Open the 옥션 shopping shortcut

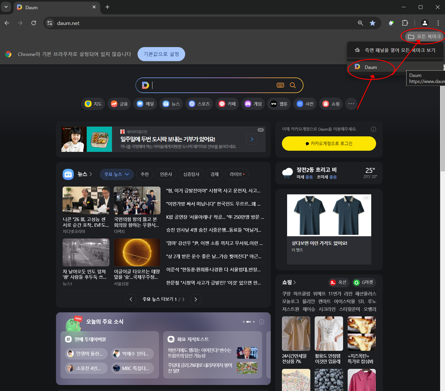[338, 282]
